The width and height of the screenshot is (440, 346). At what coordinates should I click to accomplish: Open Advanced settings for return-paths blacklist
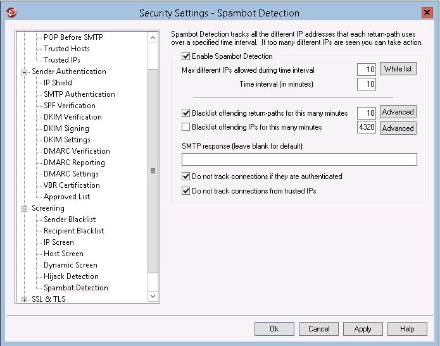(398, 112)
